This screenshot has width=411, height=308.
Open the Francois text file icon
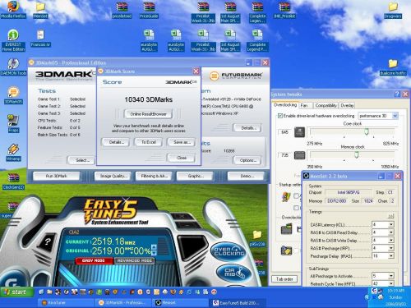[40, 39]
